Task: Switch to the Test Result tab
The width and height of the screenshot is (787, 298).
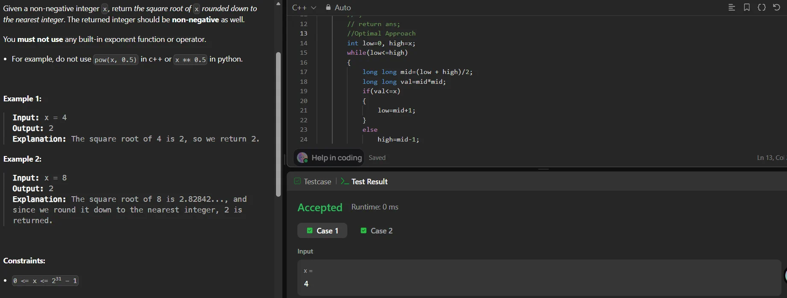Action: 364,182
